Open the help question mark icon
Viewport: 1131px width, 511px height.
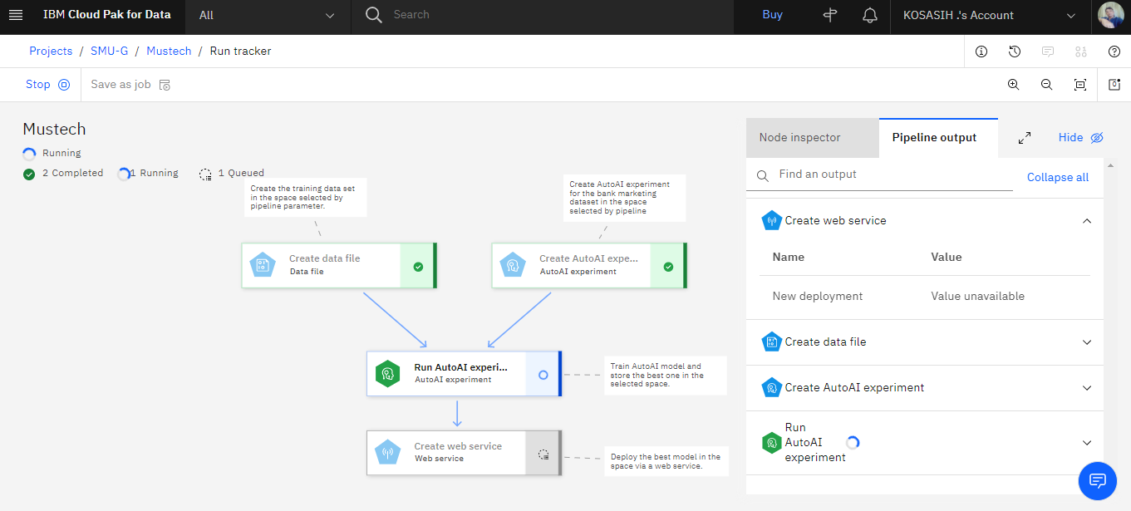[x=1114, y=52]
